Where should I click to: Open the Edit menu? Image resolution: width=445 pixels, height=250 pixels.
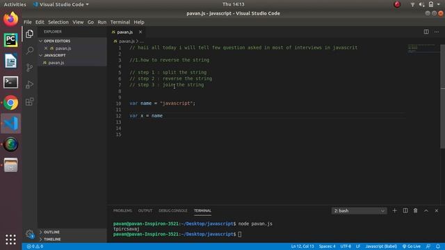click(x=40, y=22)
